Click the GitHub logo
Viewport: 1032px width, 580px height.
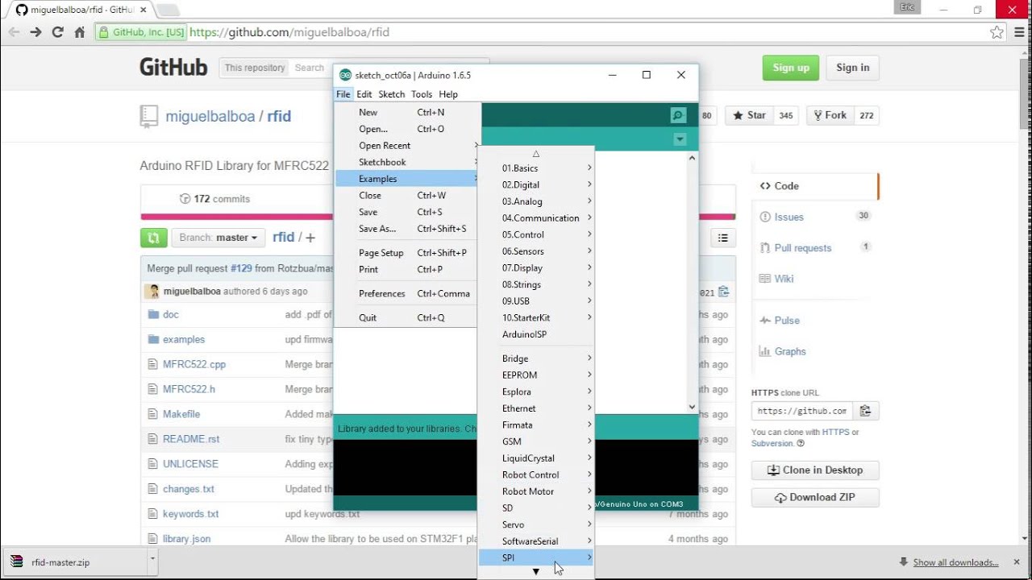pyautogui.click(x=173, y=68)
